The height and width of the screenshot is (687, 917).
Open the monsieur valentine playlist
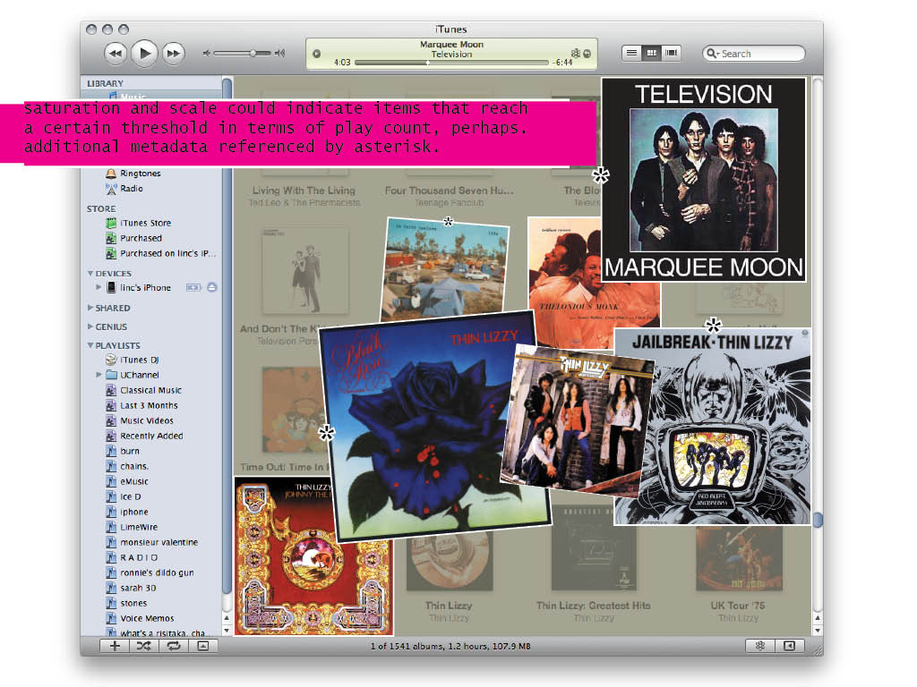click(x=159, y=542)
